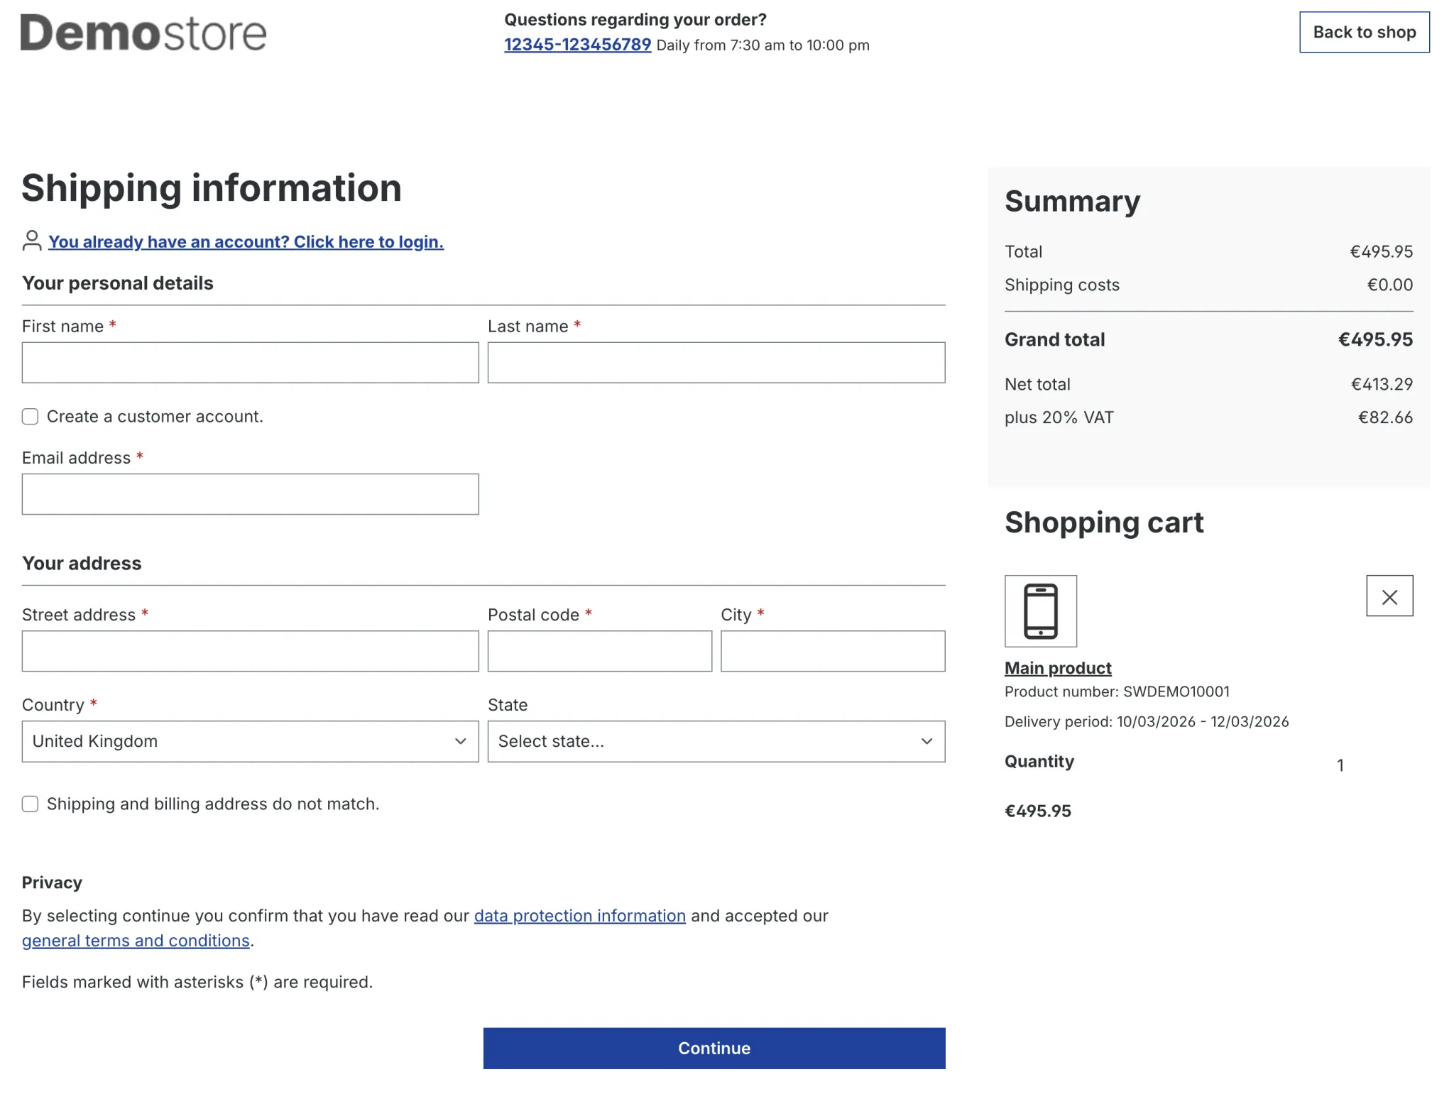Open the already have an account login link
1454x1094 pixels.
tap(246, 242)
